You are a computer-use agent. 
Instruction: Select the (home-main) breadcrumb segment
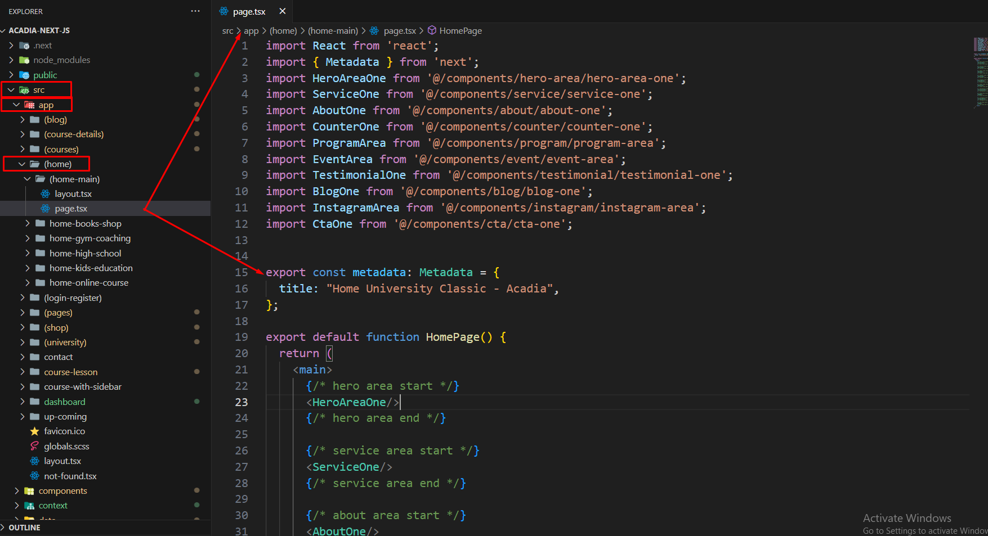click(x=333, y=30)
